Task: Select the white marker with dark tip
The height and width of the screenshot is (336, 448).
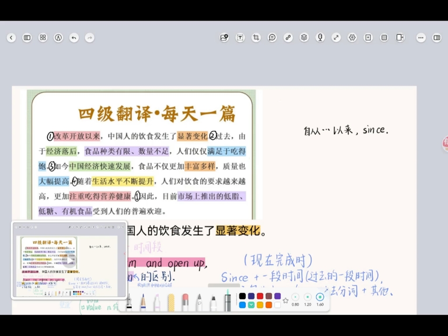Action: pyautogui.click(x=213, y=304)
